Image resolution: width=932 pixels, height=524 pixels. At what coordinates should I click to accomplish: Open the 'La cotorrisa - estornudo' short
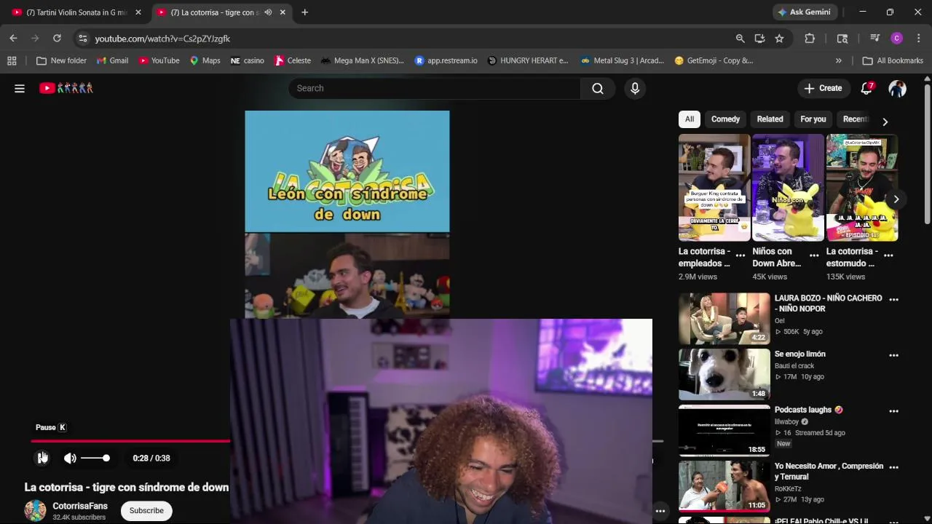pos(862,187)
